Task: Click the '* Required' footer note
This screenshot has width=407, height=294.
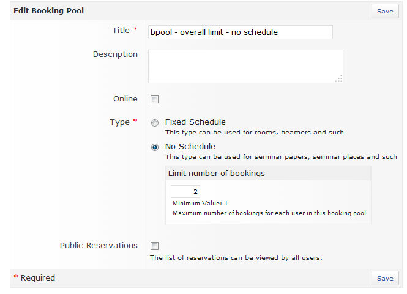Action: point(34,278)
